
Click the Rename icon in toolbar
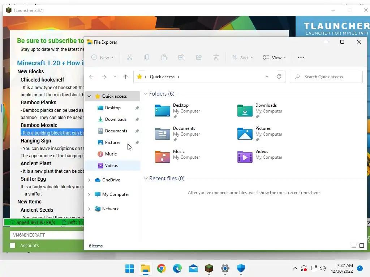[x=181, y=57]
